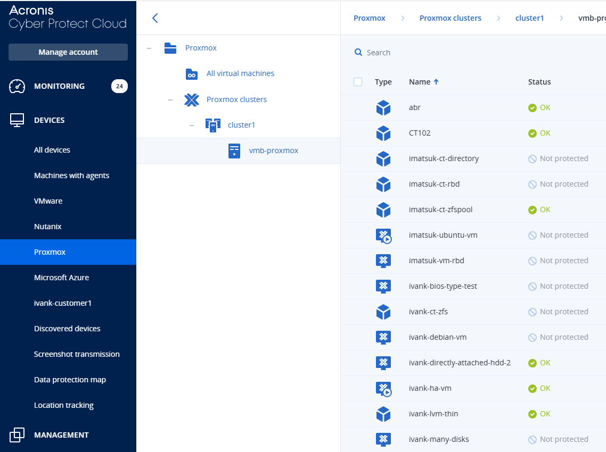Open the Nutanix devices section
The width and height of the screenshot is (606, 452).
(48, 226)
